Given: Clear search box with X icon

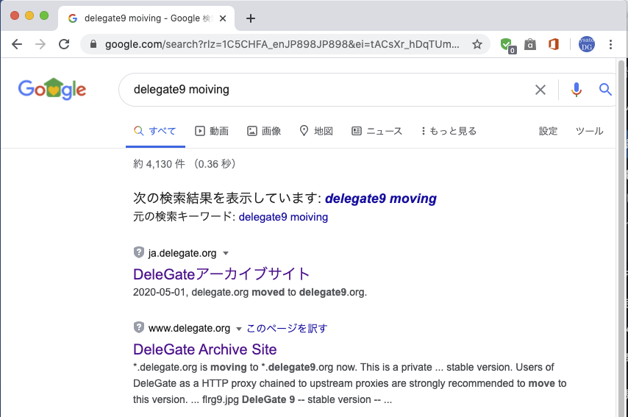Looking at the screenshot, I should point(540,90).
